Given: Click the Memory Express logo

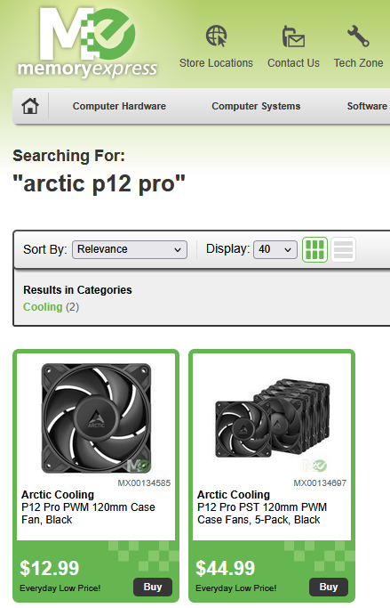Looking at the screenshot, I should click(87, 42).
